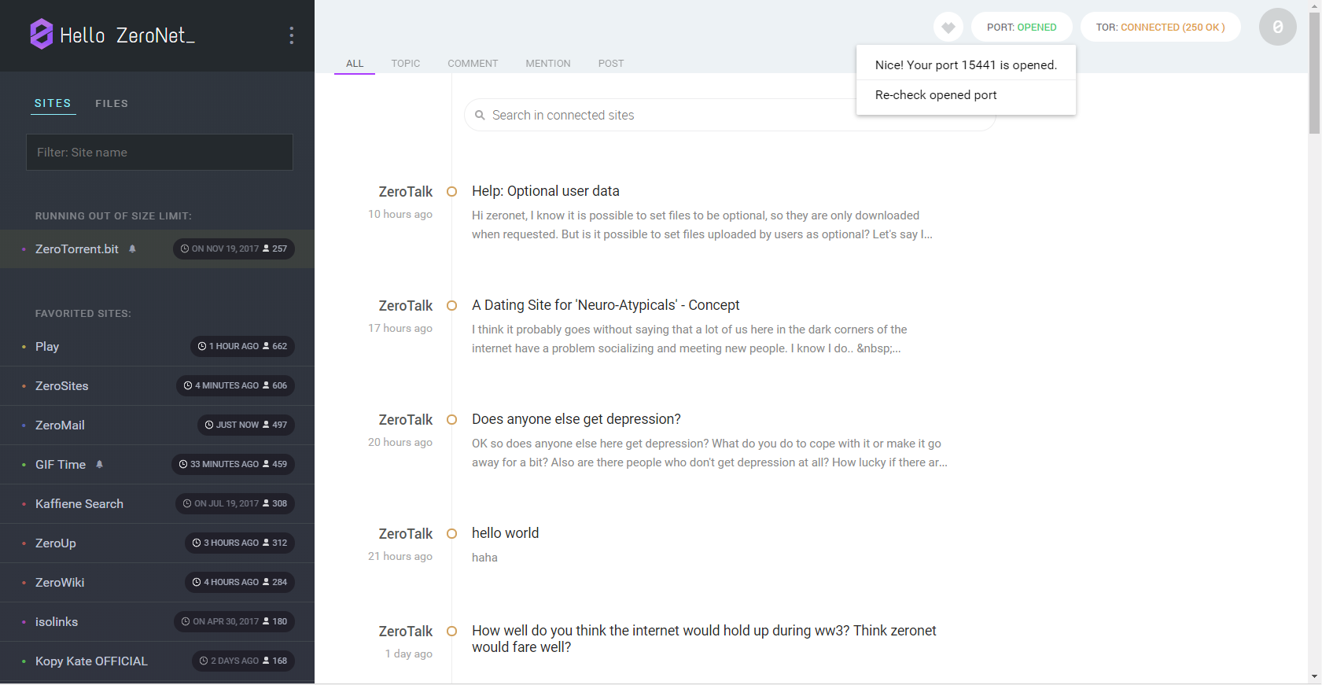
Task: Click ZeroTalk label above 10 hours ago
Action: click(406, 191)
